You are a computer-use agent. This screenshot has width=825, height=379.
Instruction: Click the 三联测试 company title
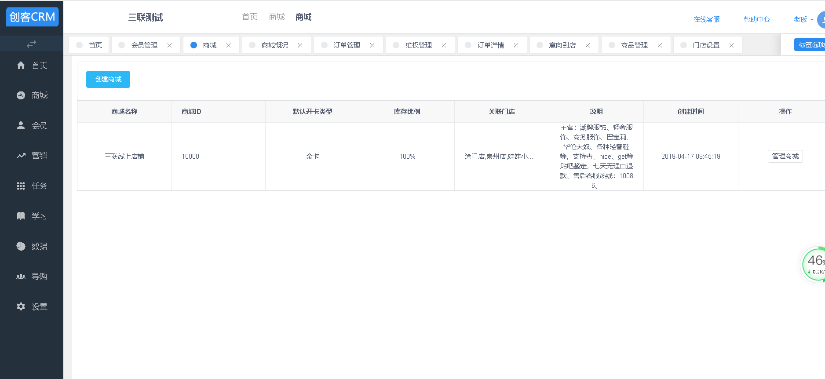tap(146, 17)
